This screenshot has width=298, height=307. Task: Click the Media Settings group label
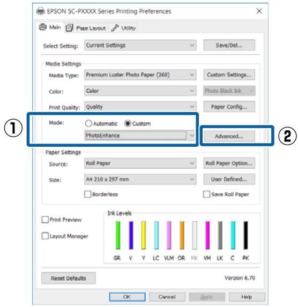tap(63, 64)
